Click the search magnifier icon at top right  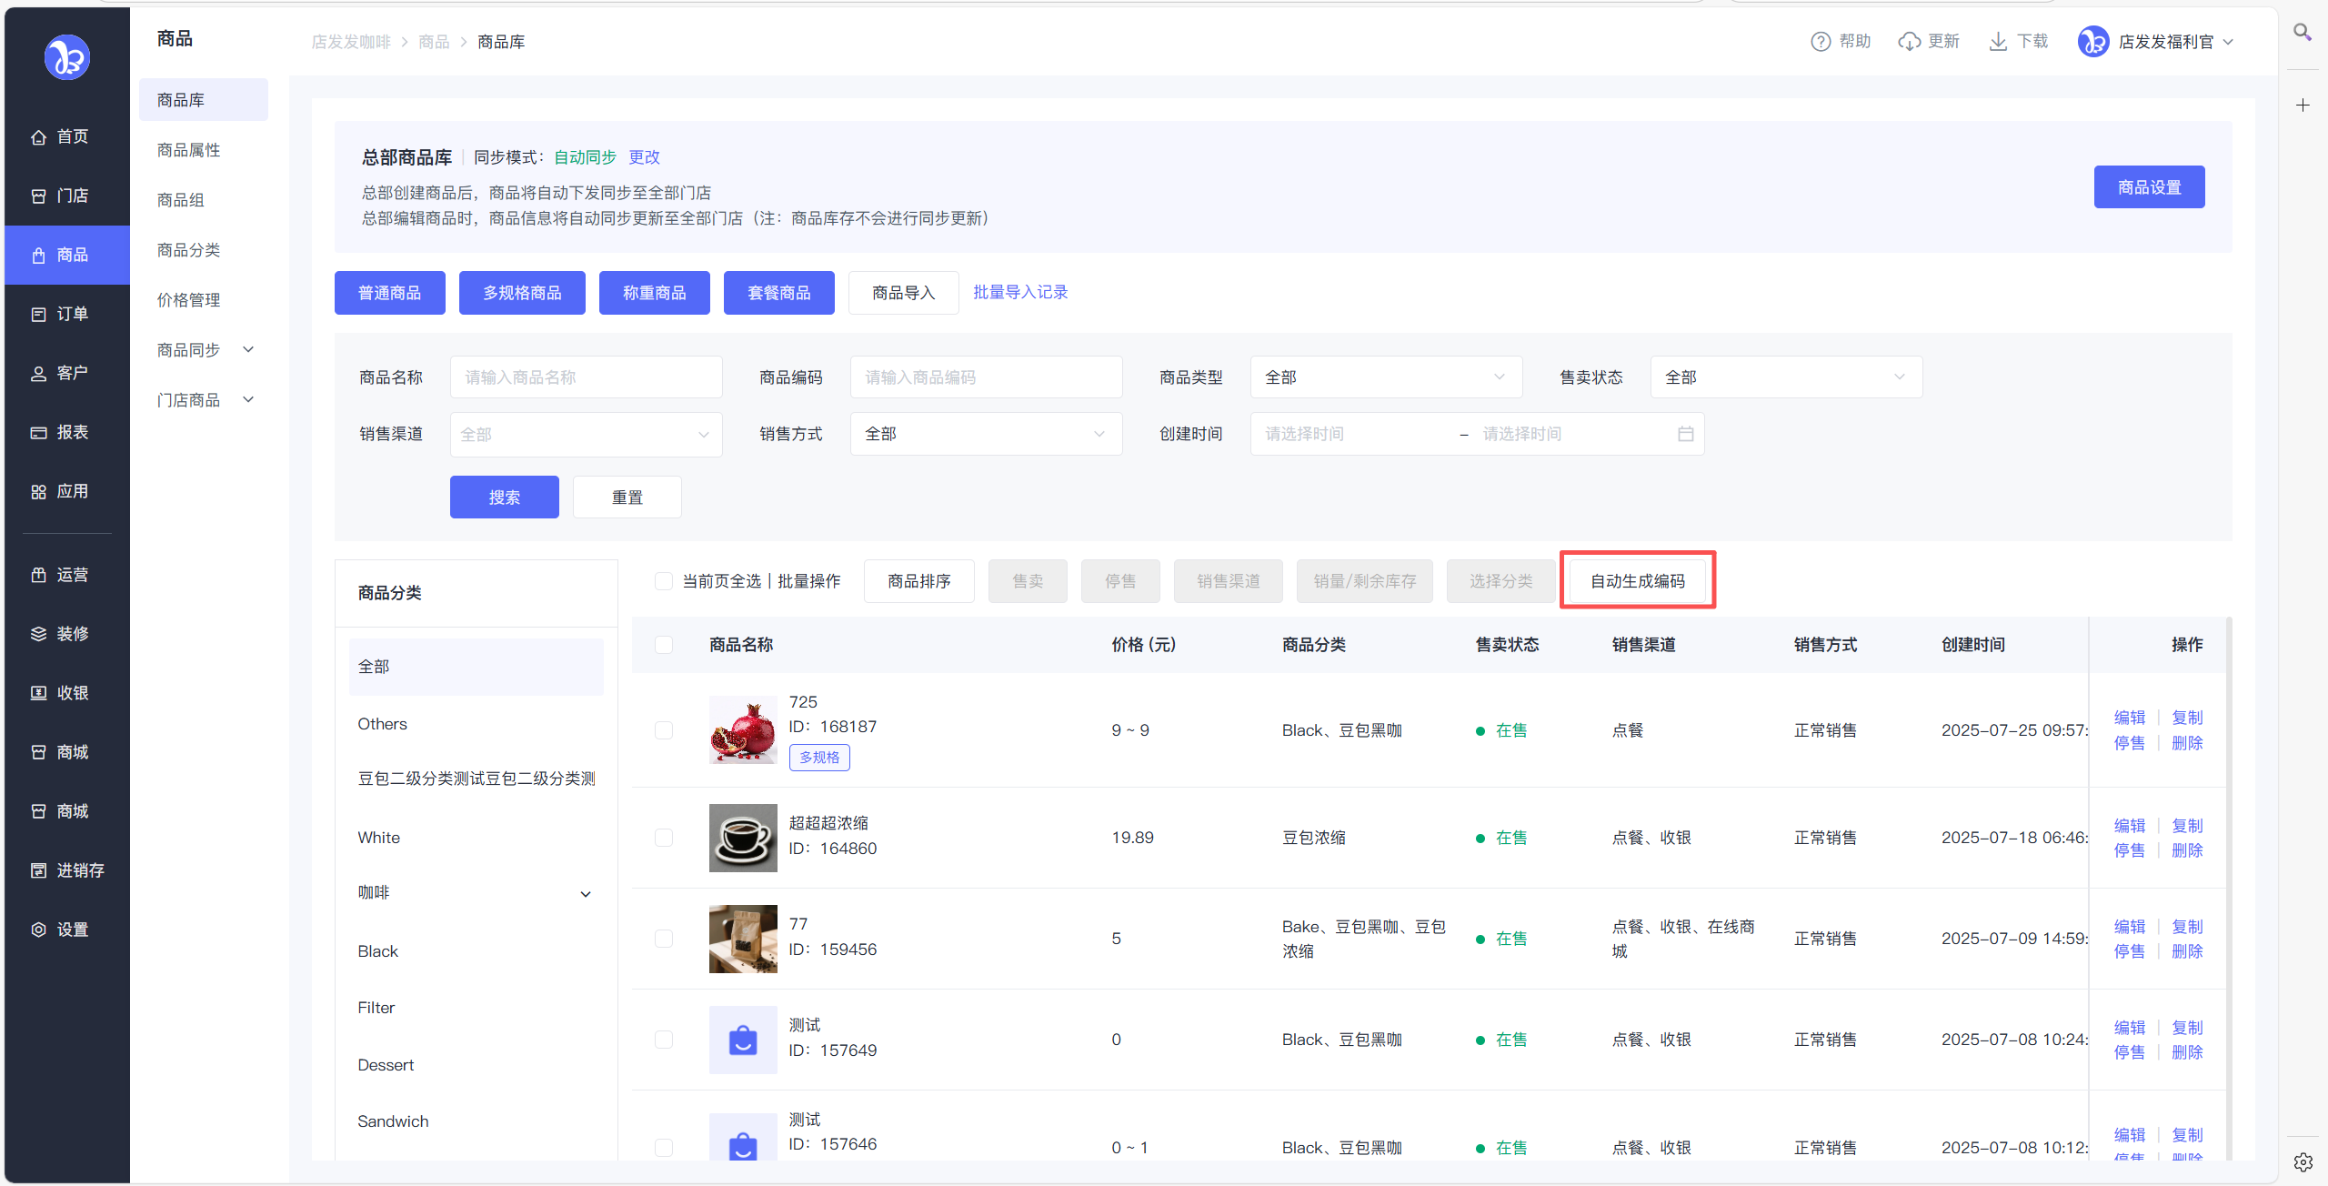point(2302,33)
